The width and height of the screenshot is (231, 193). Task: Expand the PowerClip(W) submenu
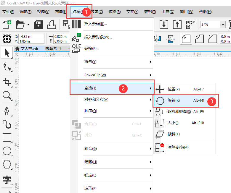[112, 75]
